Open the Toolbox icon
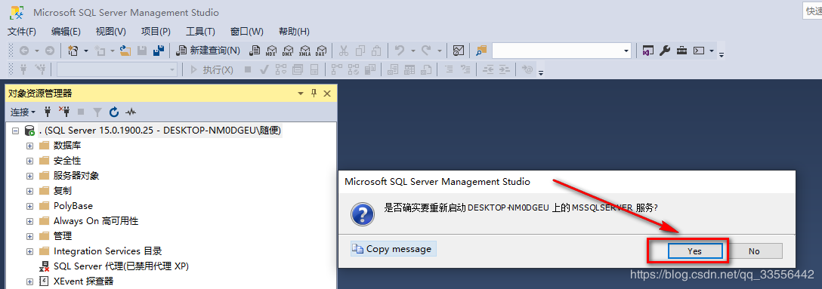This screenshot has height=289, width=822. pyautogui.click(x=681, y=51)
